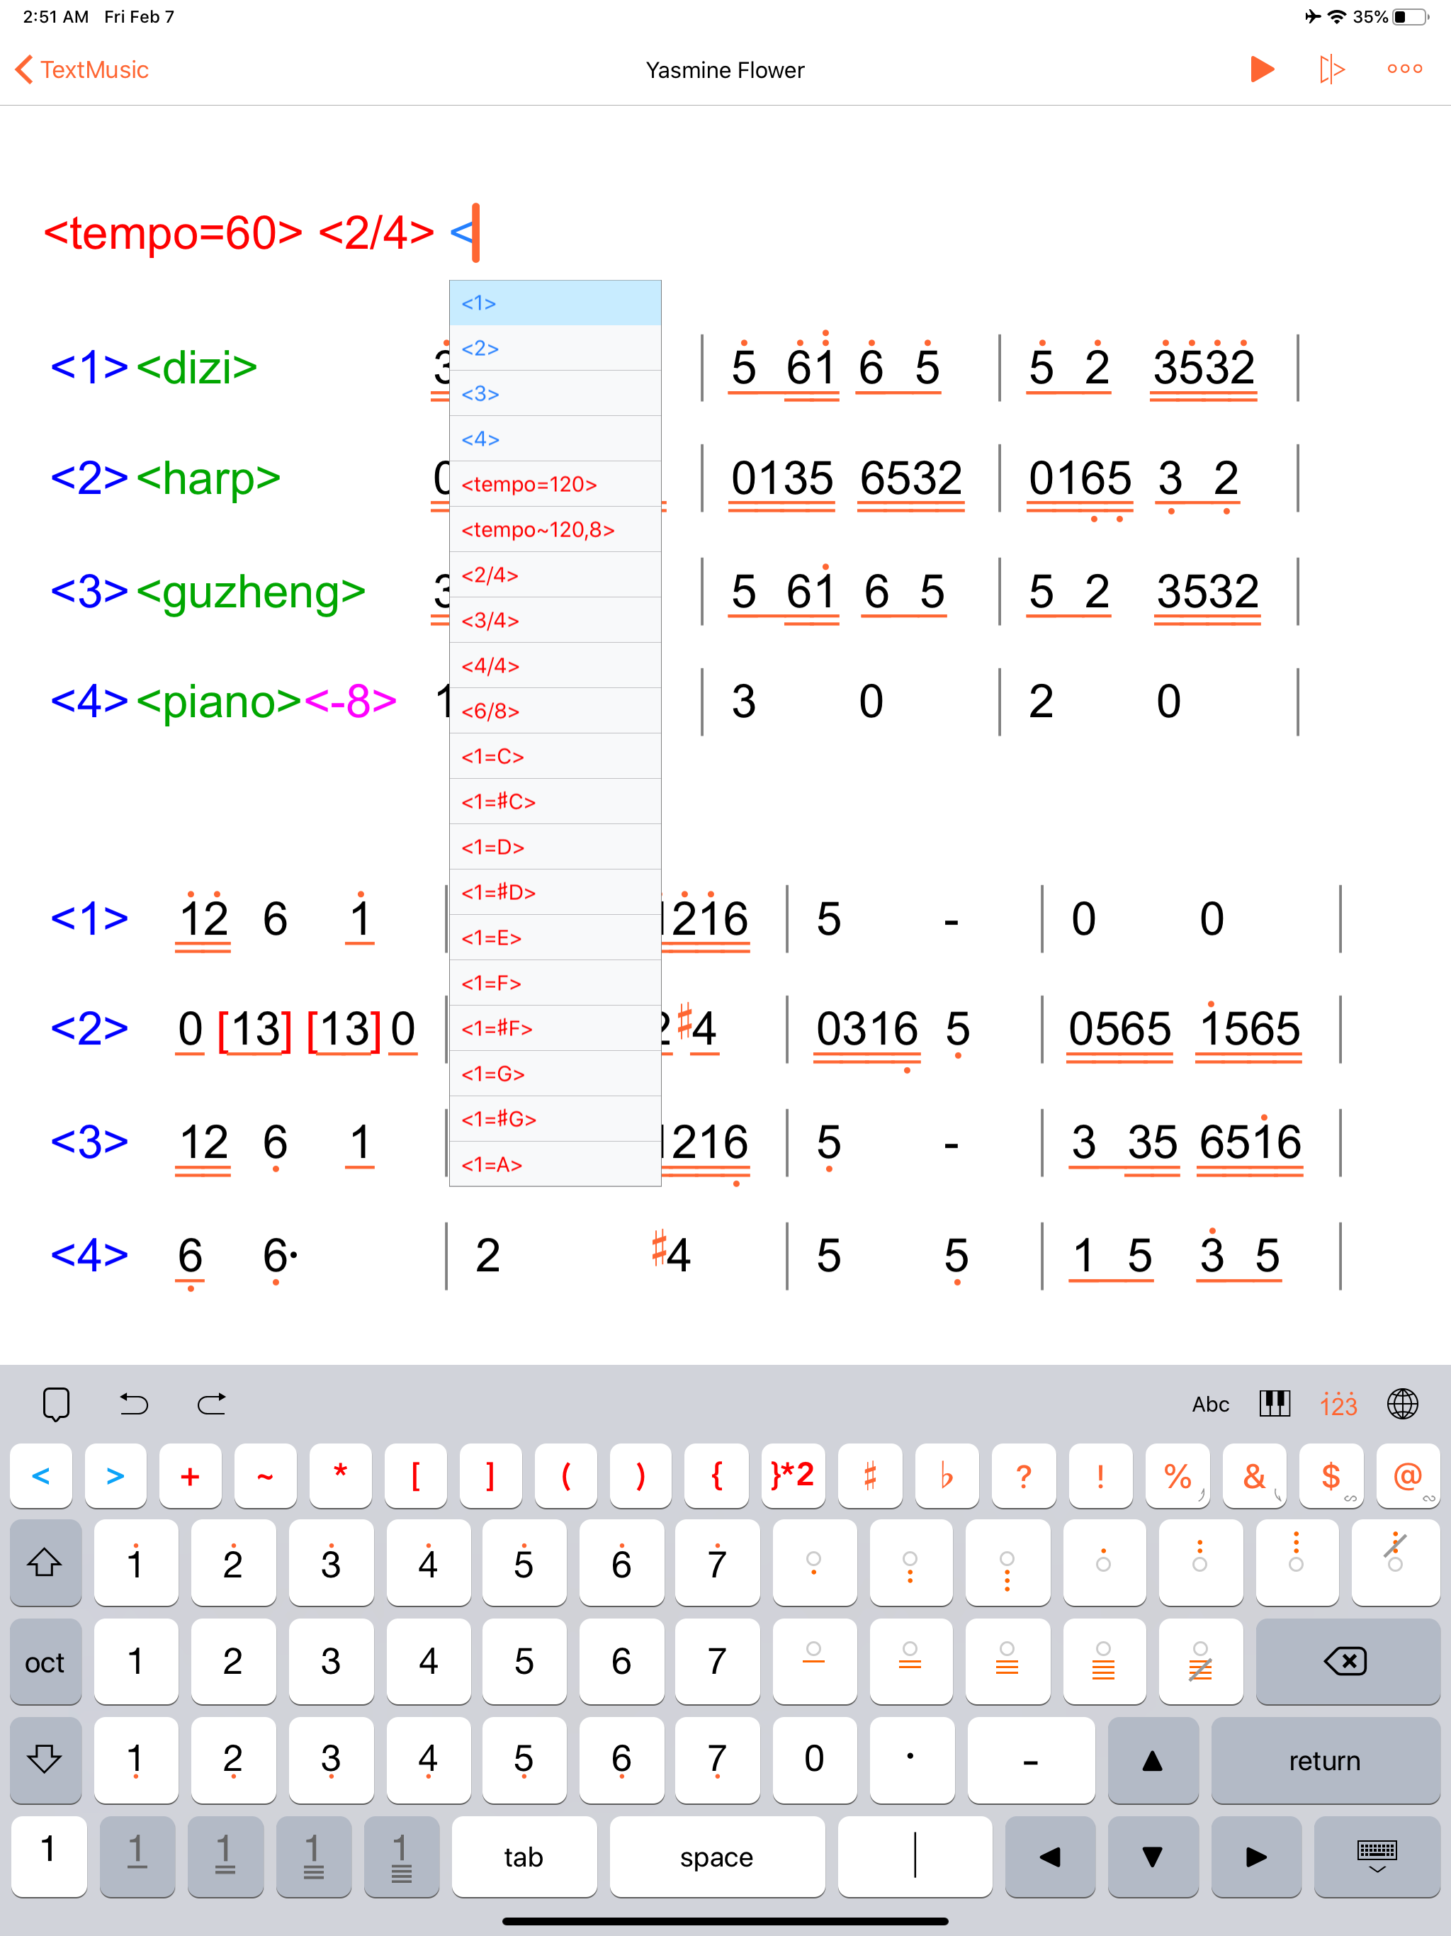Tap the tab key
1451x1936 pixels.
[x=524, y=1857]
